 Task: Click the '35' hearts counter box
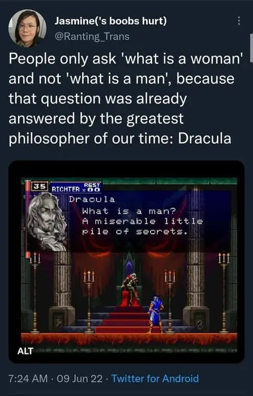click(x=39, y=186)
